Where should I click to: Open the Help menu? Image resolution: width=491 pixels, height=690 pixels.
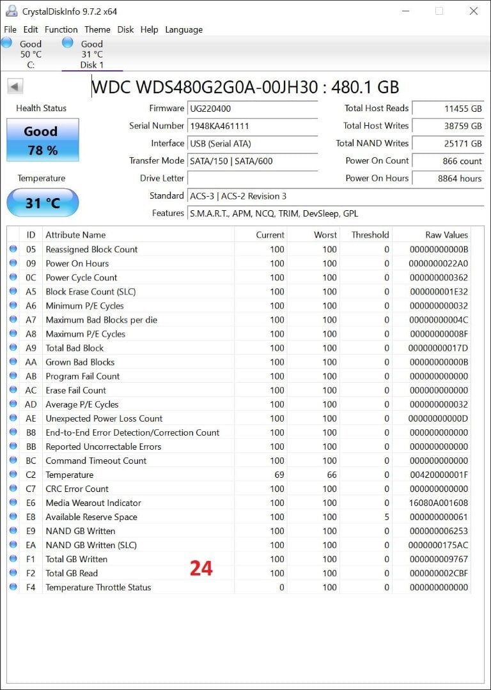click(x=149, y=29)
